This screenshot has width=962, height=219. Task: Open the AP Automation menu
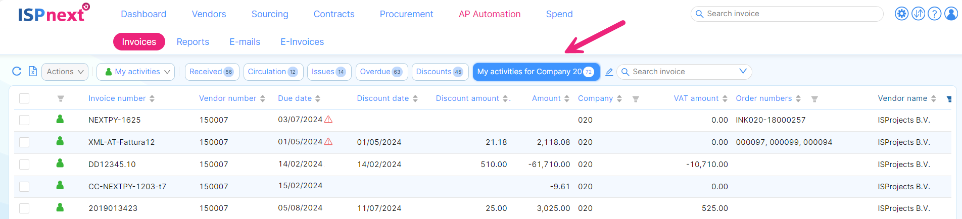[490, 14]
